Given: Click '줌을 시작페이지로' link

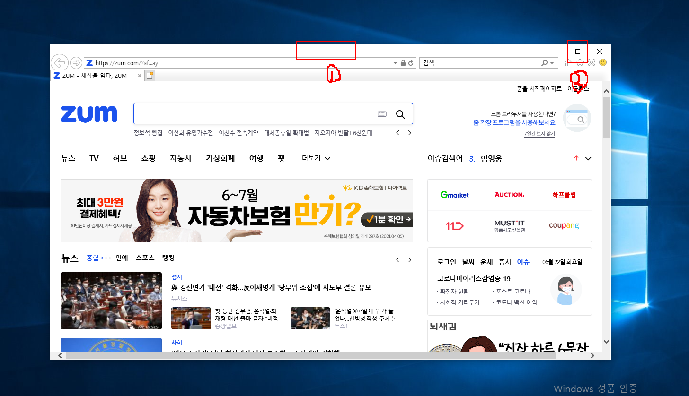Looking at the screenshot, I should point(539,89).
